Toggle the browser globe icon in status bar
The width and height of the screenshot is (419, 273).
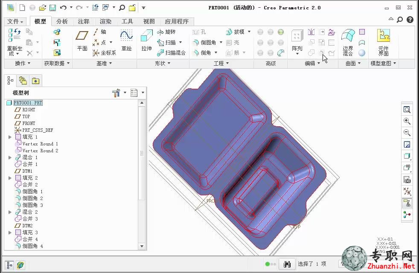20,265
